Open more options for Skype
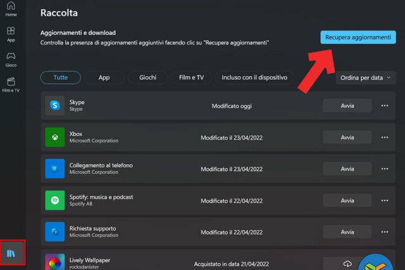The width and height of the screenshot is (405, 270). point(384,106)
